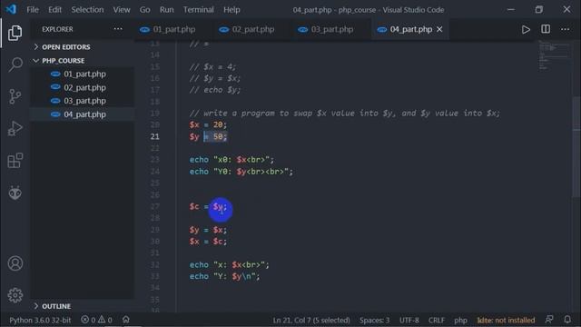Split the editor to the right
The width and height of the screenshot is (581, 327).
[546, 29]
